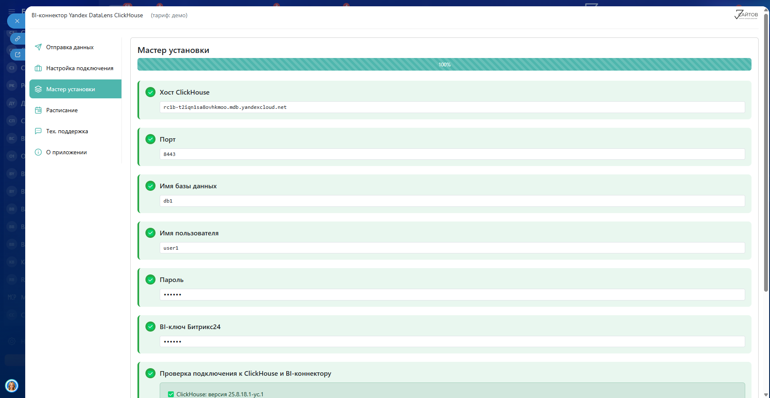Image resolution: width=770 pixels, height=398 pixels.
Task: Click the info icon beside О приложении
Action: 38,152
